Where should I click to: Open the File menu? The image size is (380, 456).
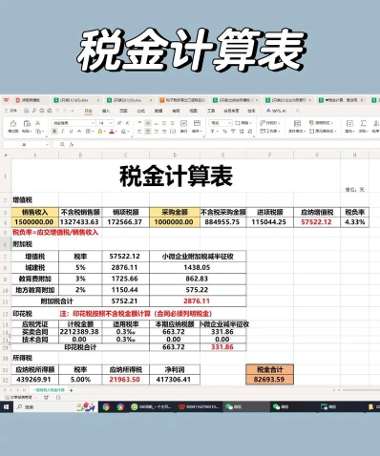[x=11, y=111]
